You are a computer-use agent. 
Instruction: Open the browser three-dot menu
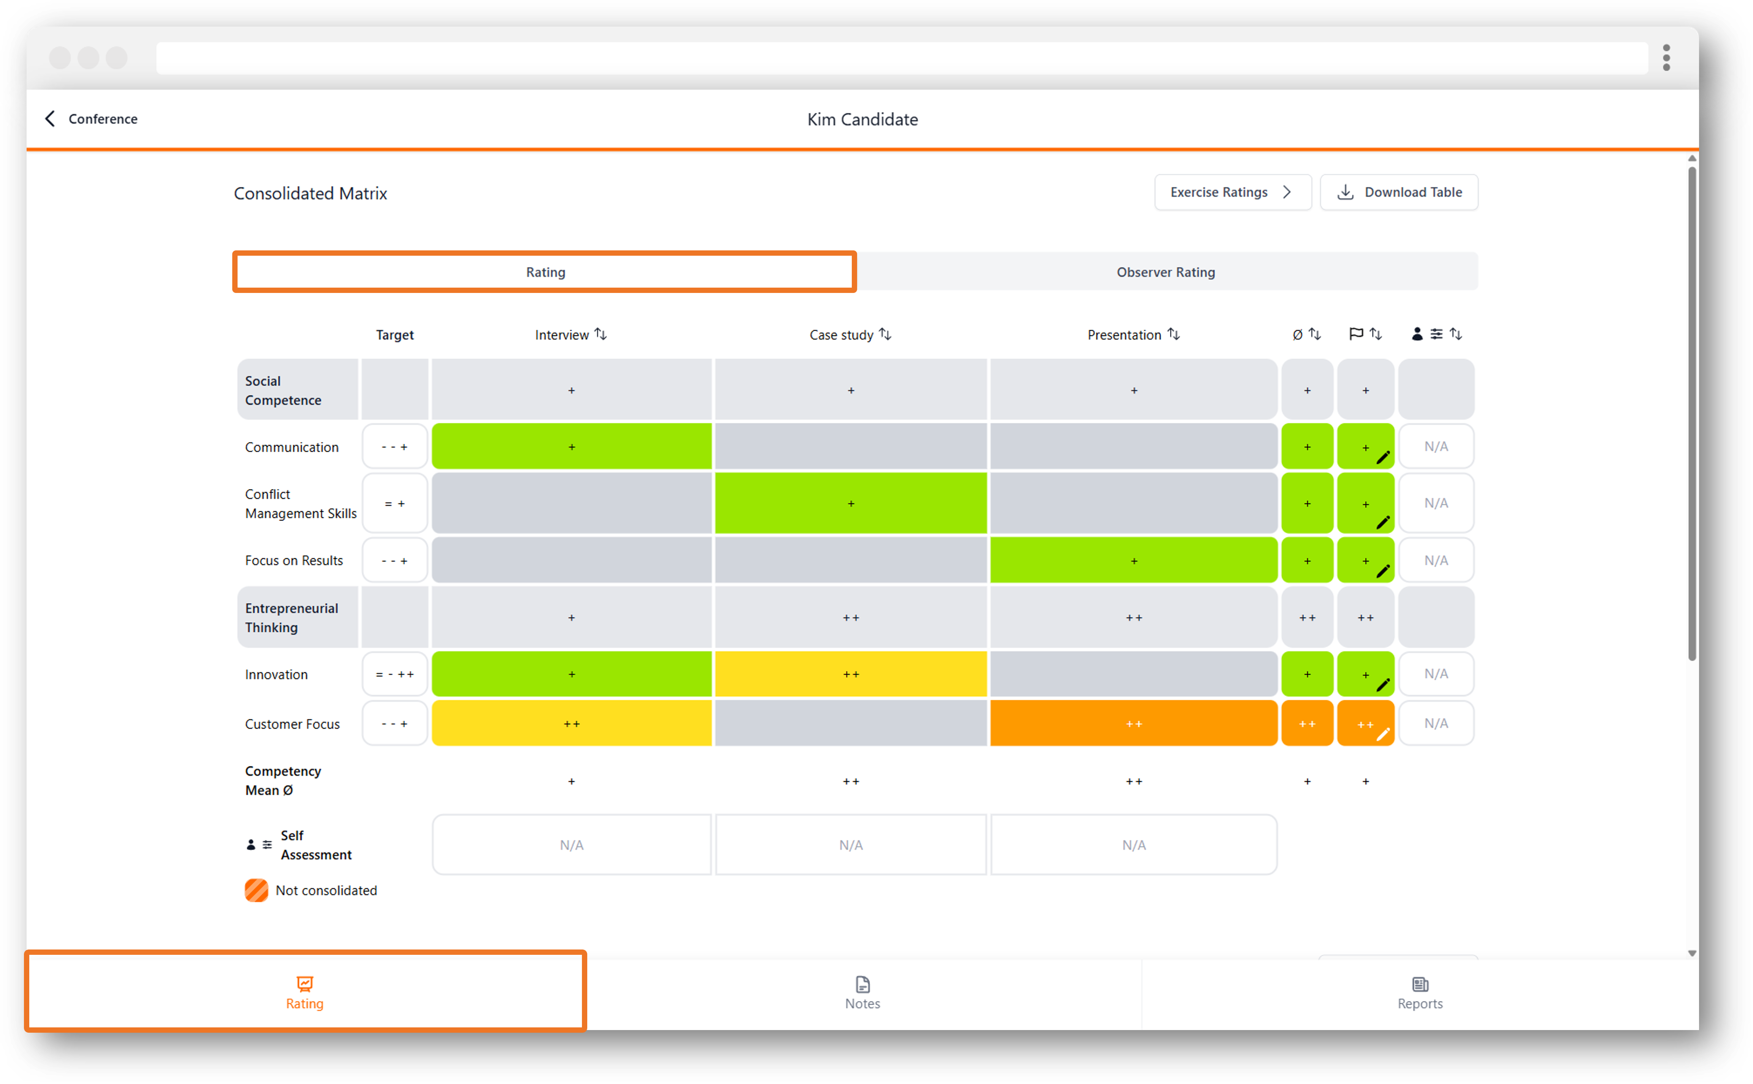point(1666,57)
